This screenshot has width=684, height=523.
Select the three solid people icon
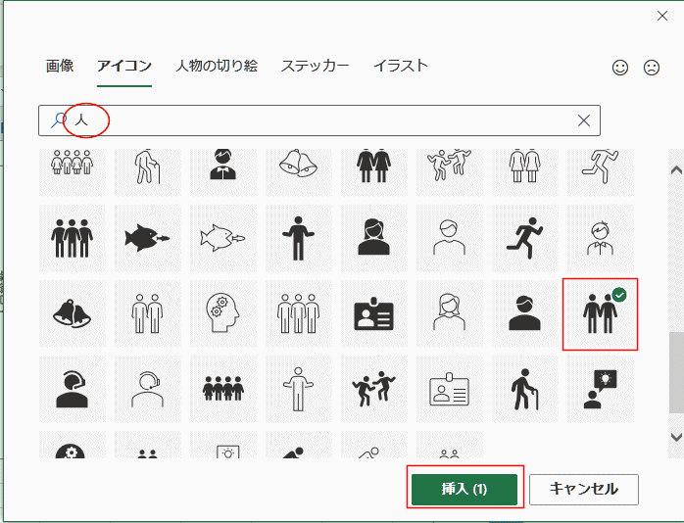tap(72, 238)
